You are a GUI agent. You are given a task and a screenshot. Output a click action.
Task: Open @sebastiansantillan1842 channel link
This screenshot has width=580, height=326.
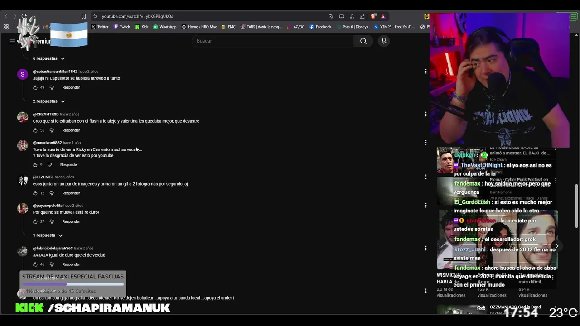point(55,72)
